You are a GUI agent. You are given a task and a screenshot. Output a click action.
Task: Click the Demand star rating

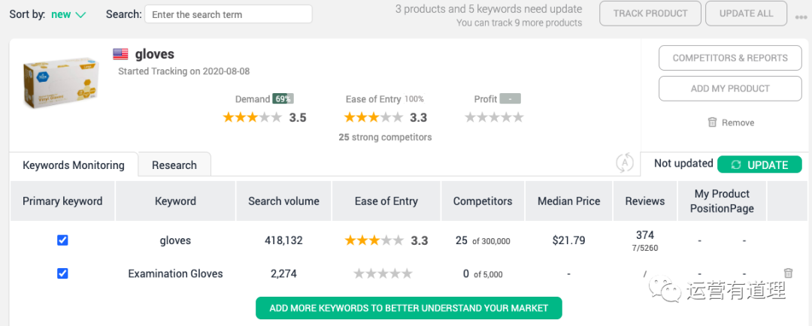click(252, 117)
